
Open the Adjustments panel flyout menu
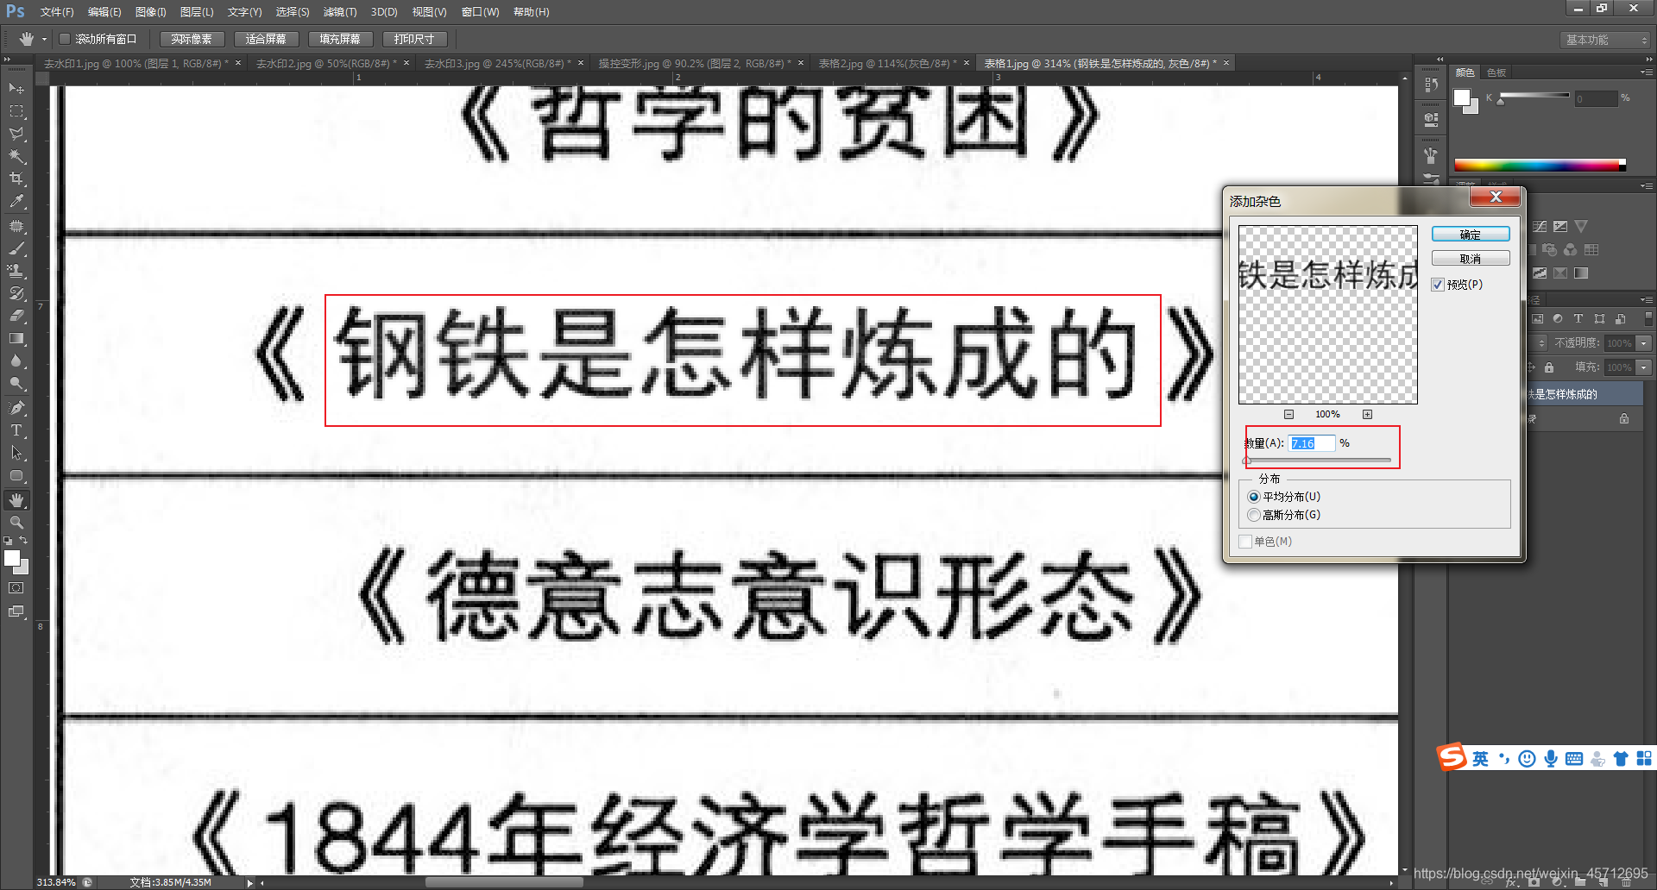point(1647,185)
